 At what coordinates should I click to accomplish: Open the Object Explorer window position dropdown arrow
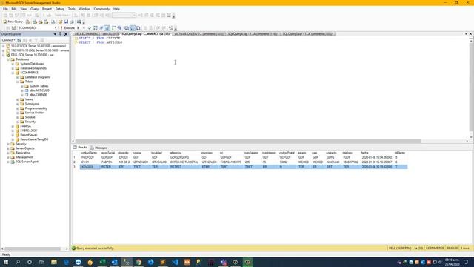[55, 34]
